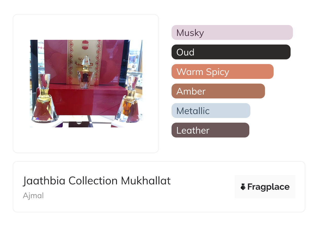Click the crystal cap of the left bottle
This screenshot has width=318, height=225.
45,81
